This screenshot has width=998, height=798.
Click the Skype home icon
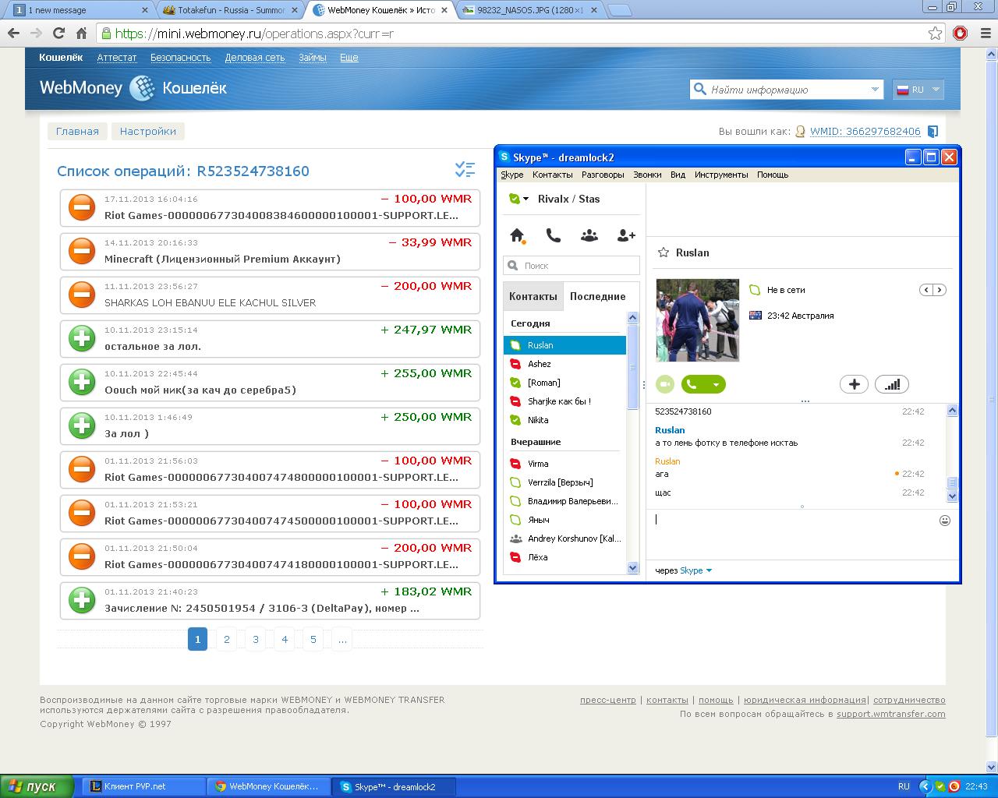click(x=517, y=235)
